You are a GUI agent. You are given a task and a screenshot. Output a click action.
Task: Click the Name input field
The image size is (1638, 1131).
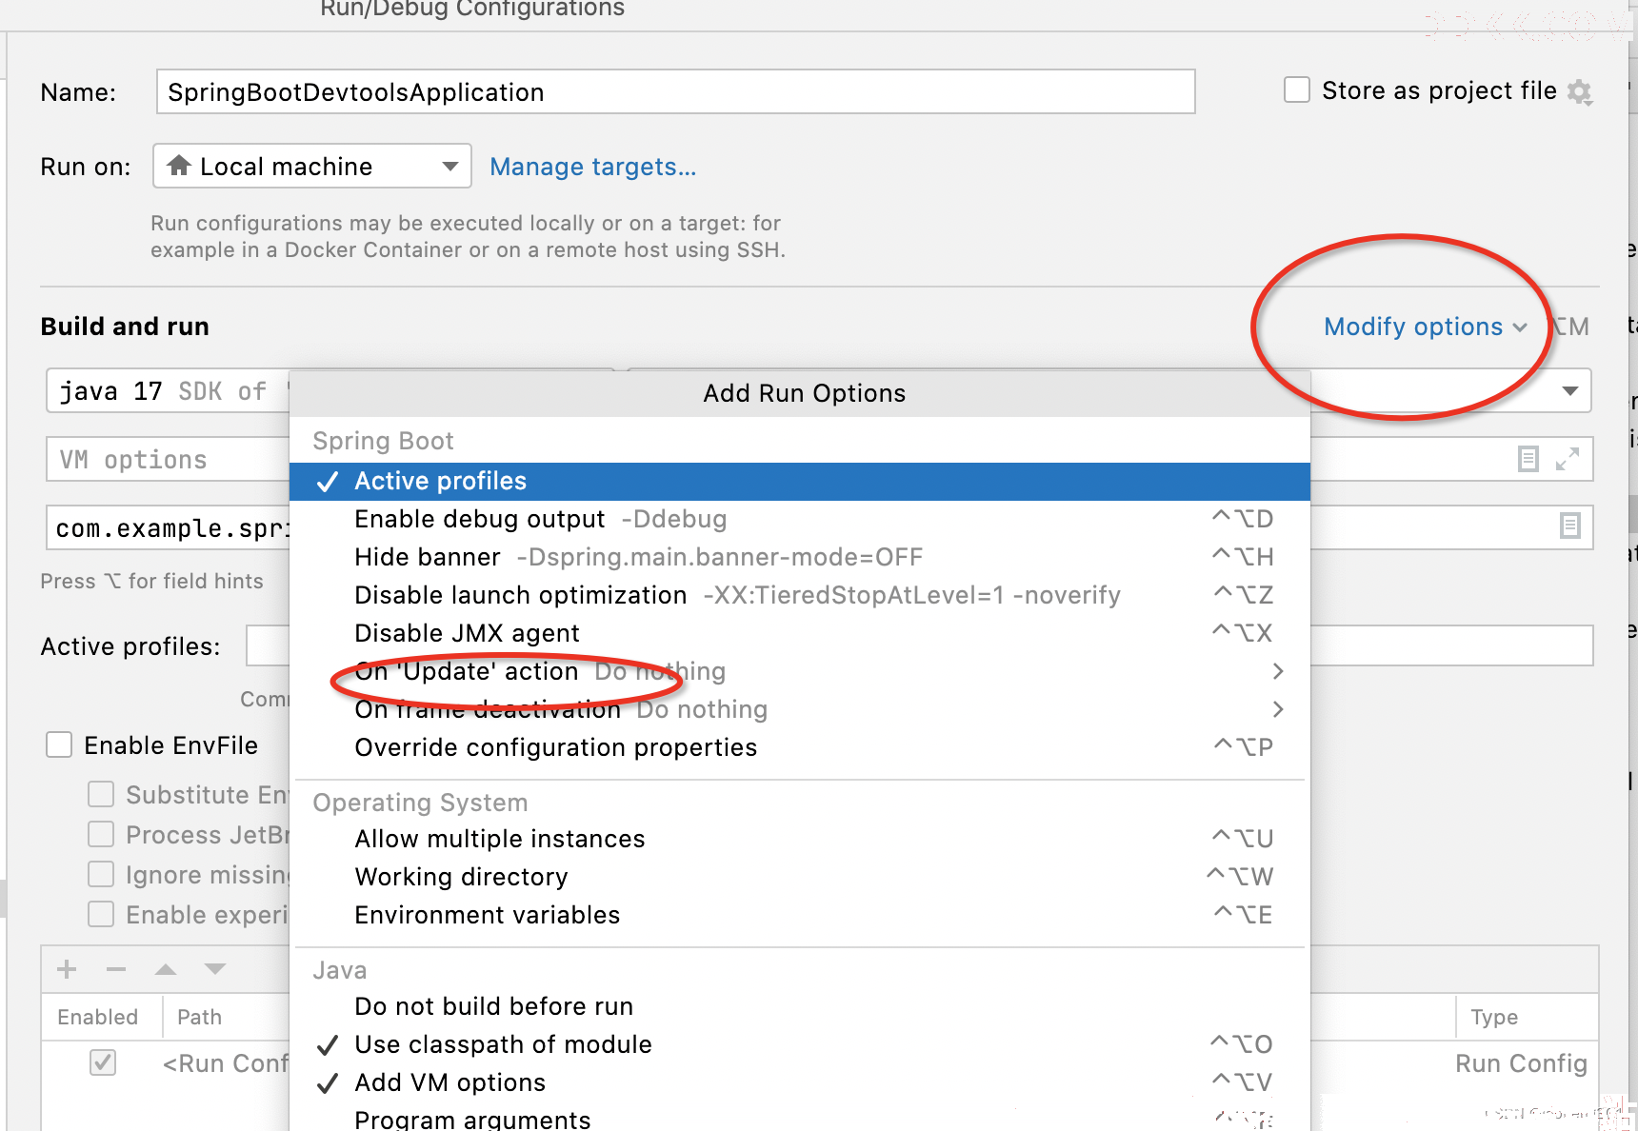(x=675, y=91)
